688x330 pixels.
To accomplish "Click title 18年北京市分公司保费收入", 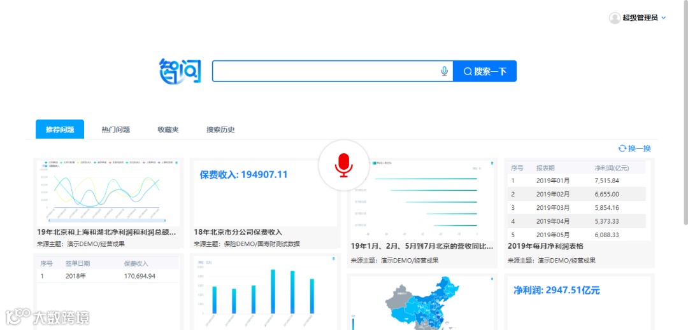I will [238, 232].
